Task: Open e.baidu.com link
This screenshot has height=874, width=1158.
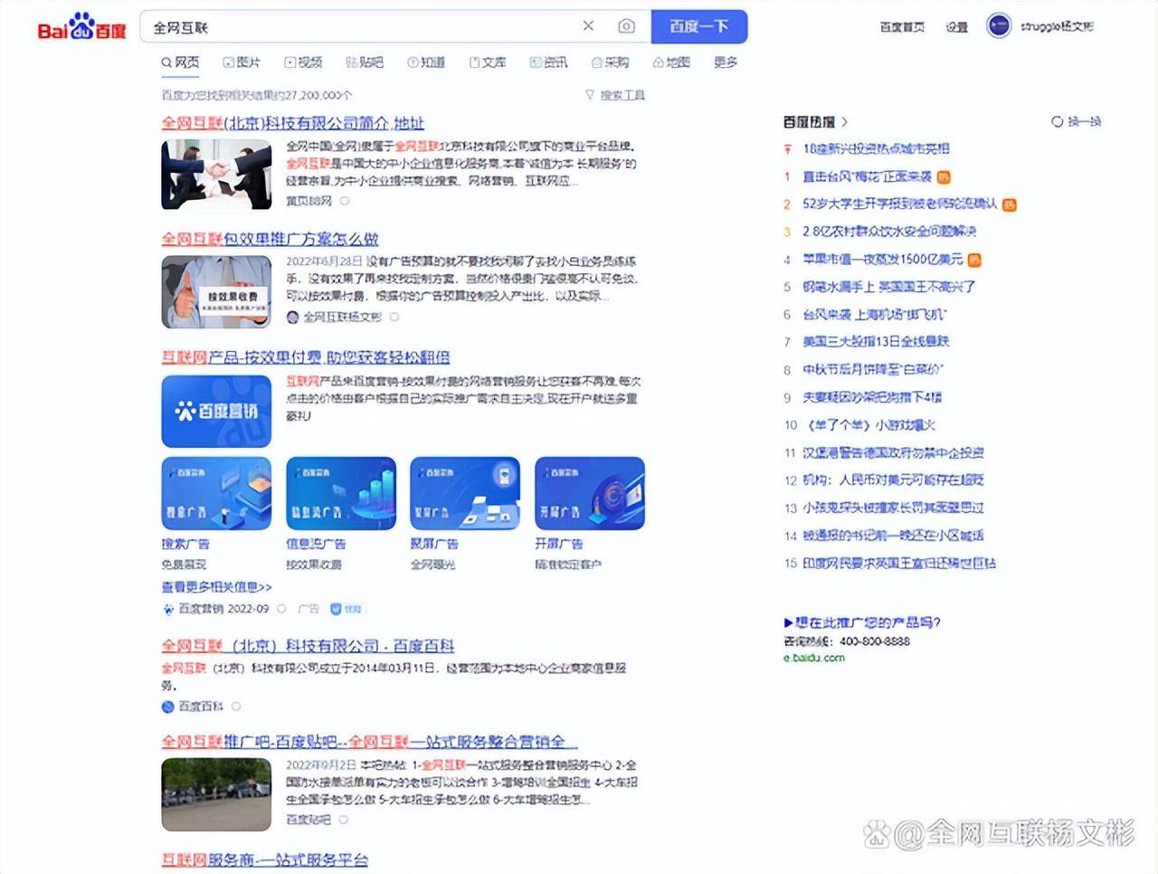Action: (814, 658)
